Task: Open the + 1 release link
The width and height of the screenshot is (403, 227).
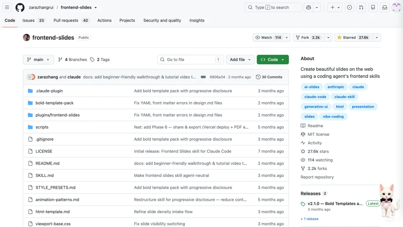Action: (x=309, y=219)
